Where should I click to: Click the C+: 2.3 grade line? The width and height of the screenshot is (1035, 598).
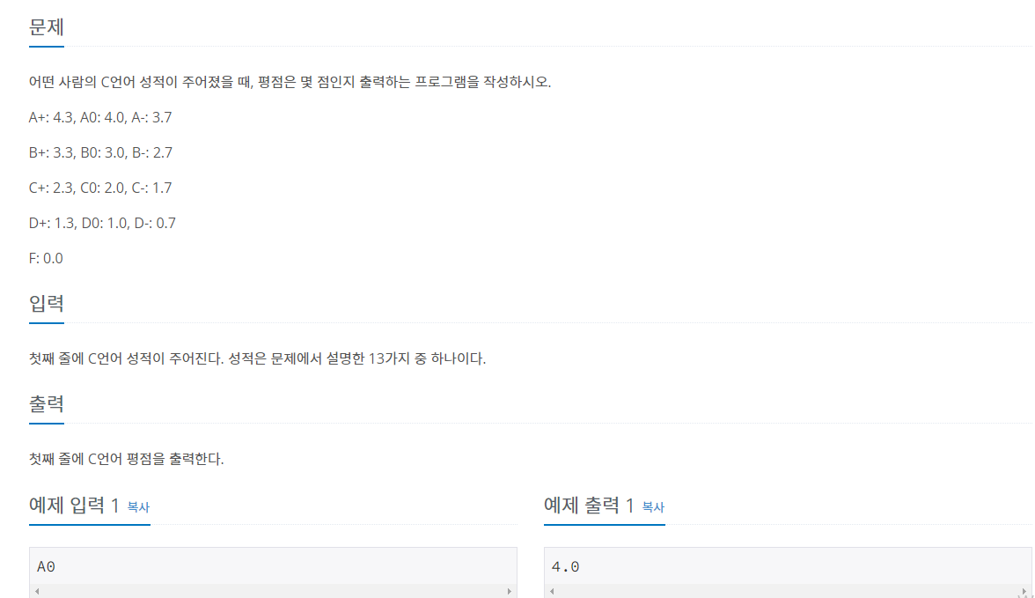click(100, 188)
